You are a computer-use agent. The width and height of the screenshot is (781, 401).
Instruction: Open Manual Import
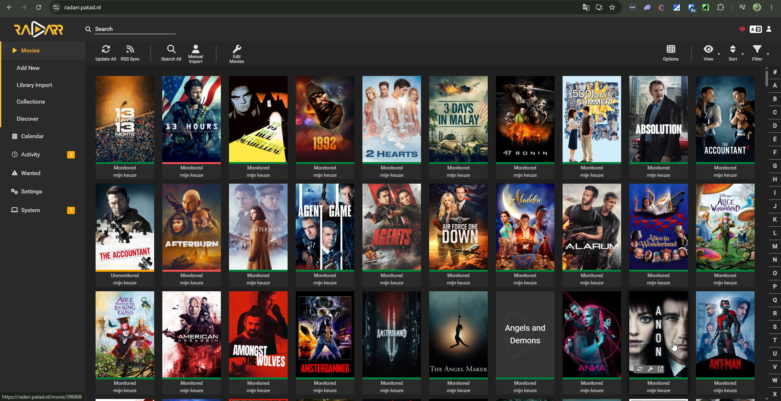(x=196, y=53)
